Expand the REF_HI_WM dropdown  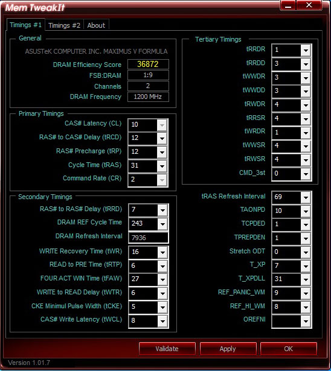pyautogui.click(x=306, y=307)
